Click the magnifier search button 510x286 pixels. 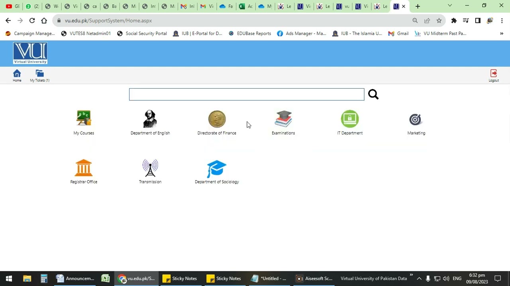373,94
